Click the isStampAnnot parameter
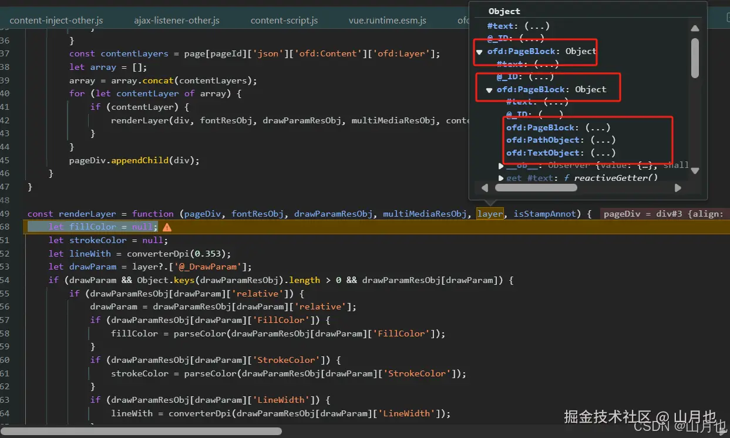This screenshot has height=438, width=730. [x=546, y=214]
